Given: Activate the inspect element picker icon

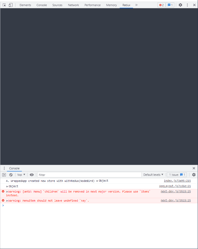Looking at the screenshot, I should coord(4,5).
